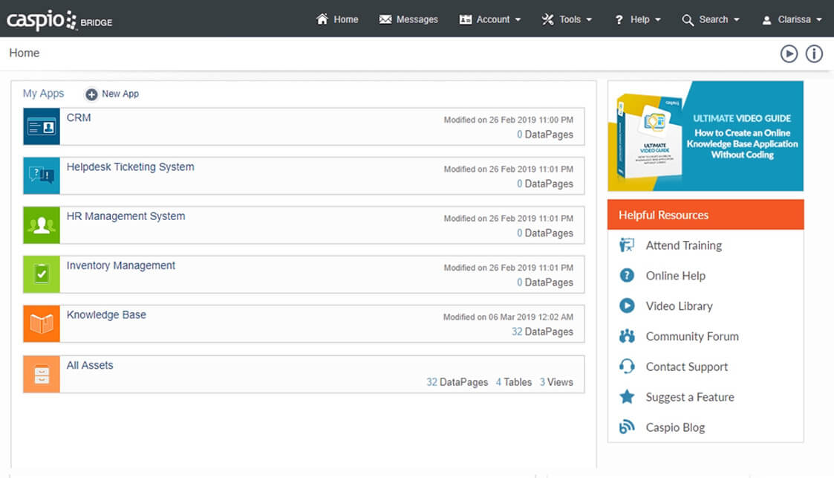834x478 pixels.
Task: Open the HR Management System name link
Action: 126,216
